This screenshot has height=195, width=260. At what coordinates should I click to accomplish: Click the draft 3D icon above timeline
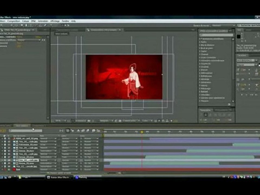[73, 131]
